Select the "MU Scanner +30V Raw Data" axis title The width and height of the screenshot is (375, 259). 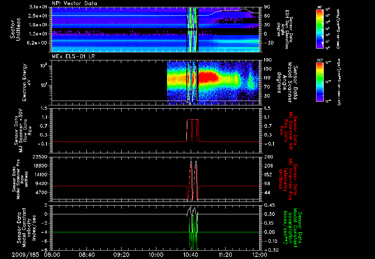23,131
